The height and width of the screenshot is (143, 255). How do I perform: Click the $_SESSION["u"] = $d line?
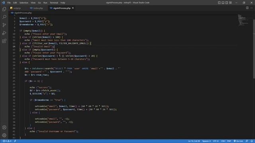point(43,94)
